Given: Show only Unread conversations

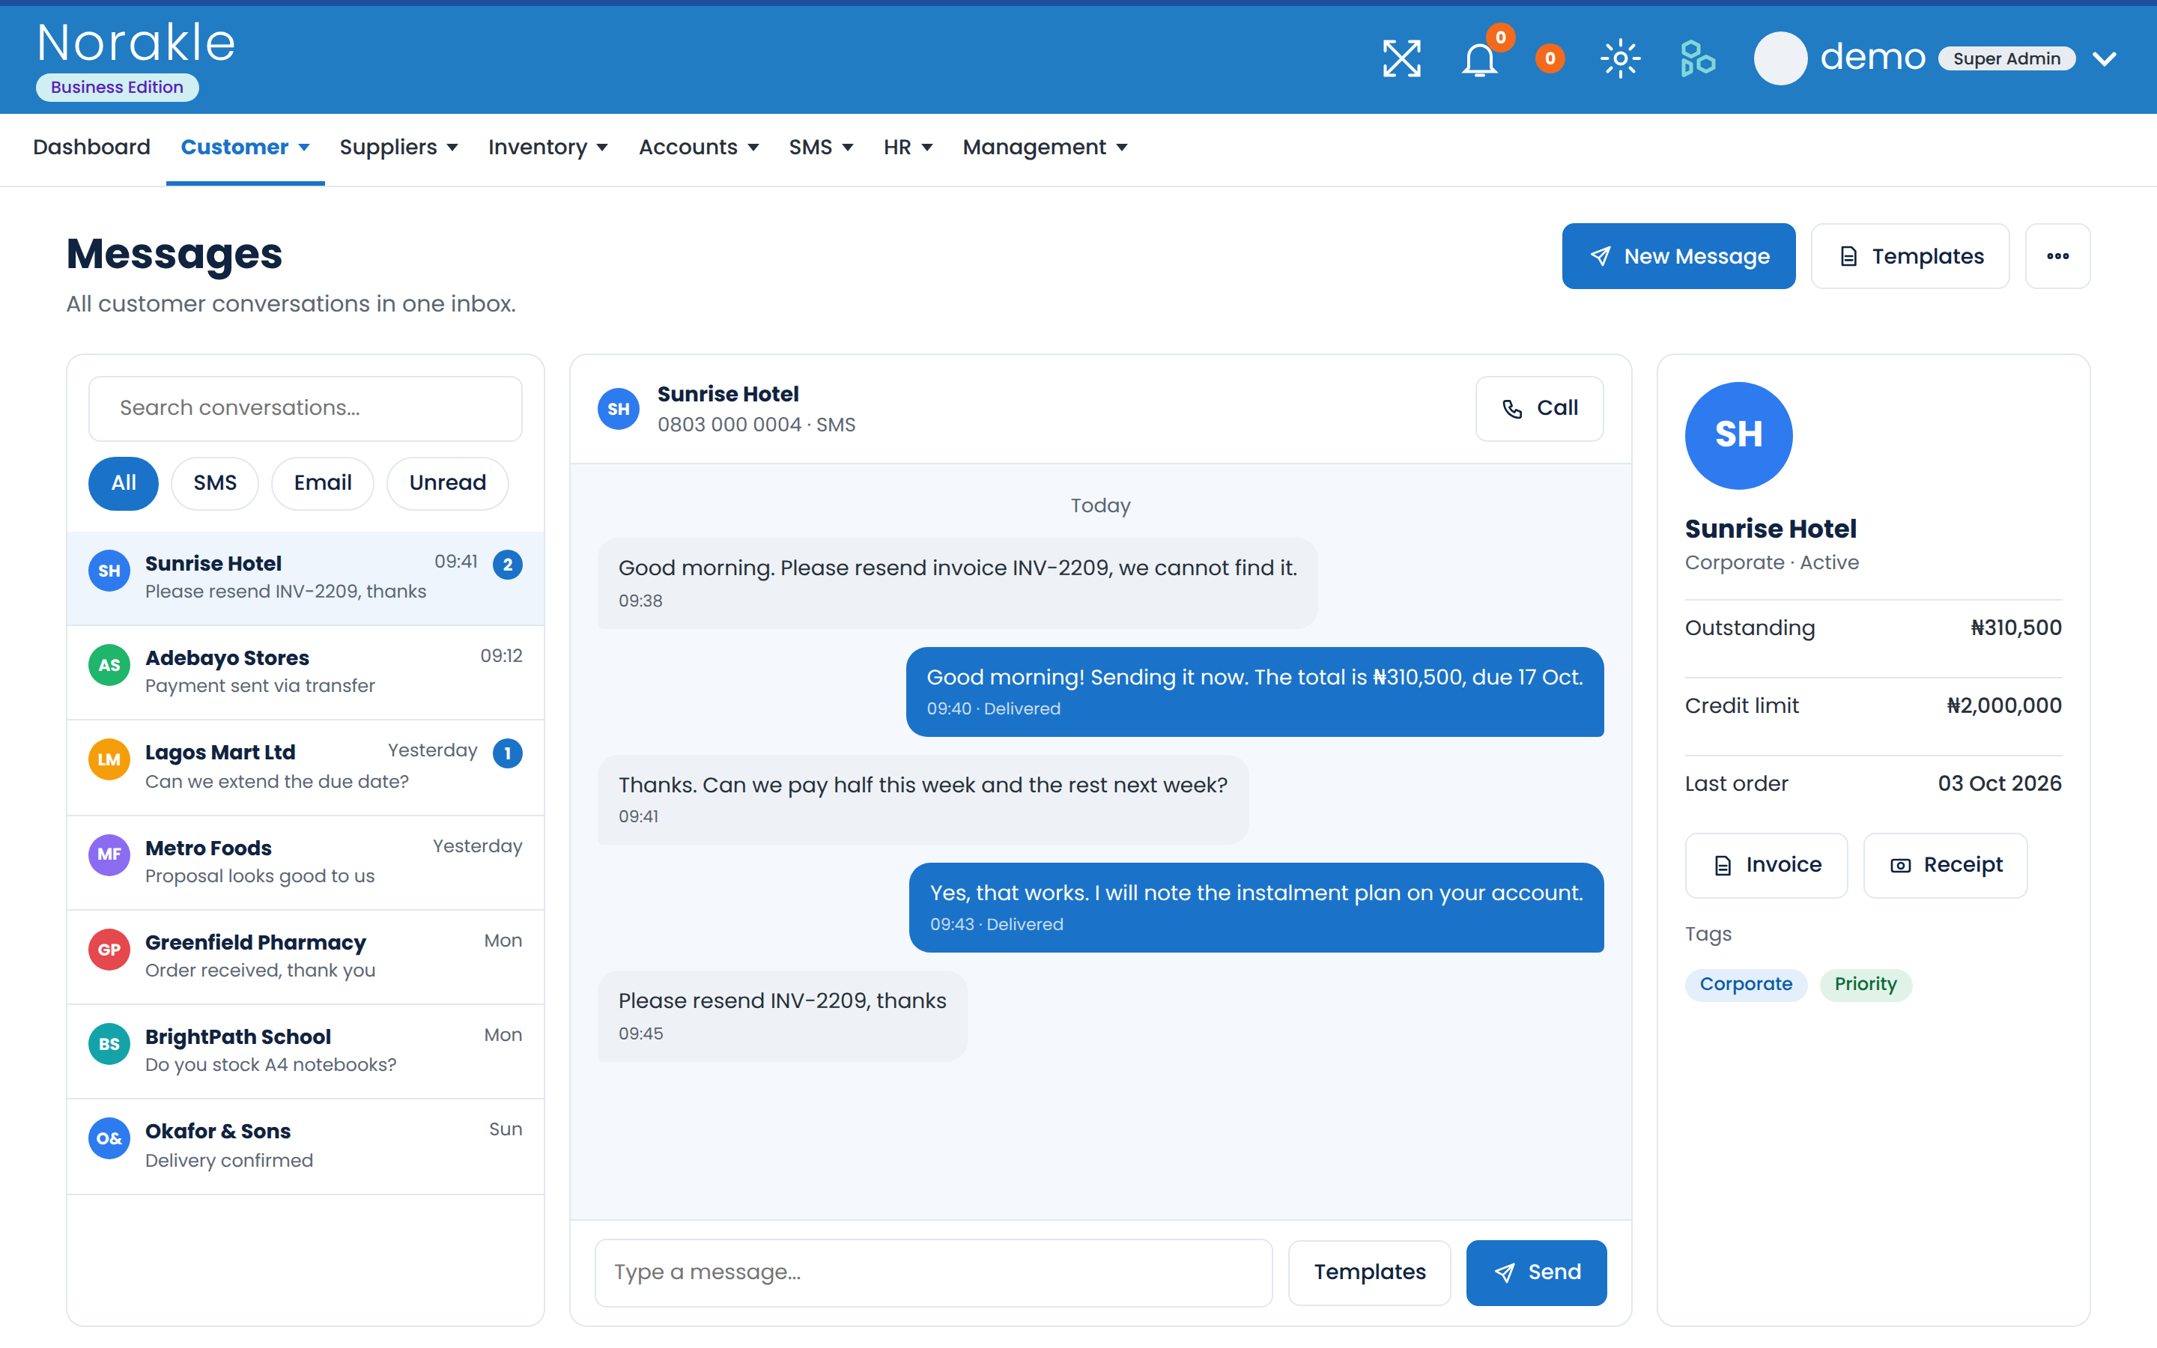Looking at the screenshot, I should (x=447, y=483).
